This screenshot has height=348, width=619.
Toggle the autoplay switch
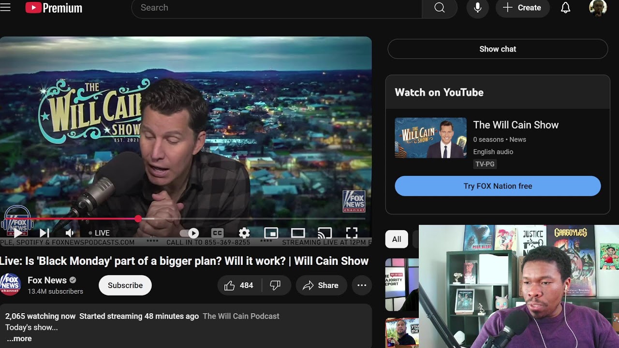[189, 233]
